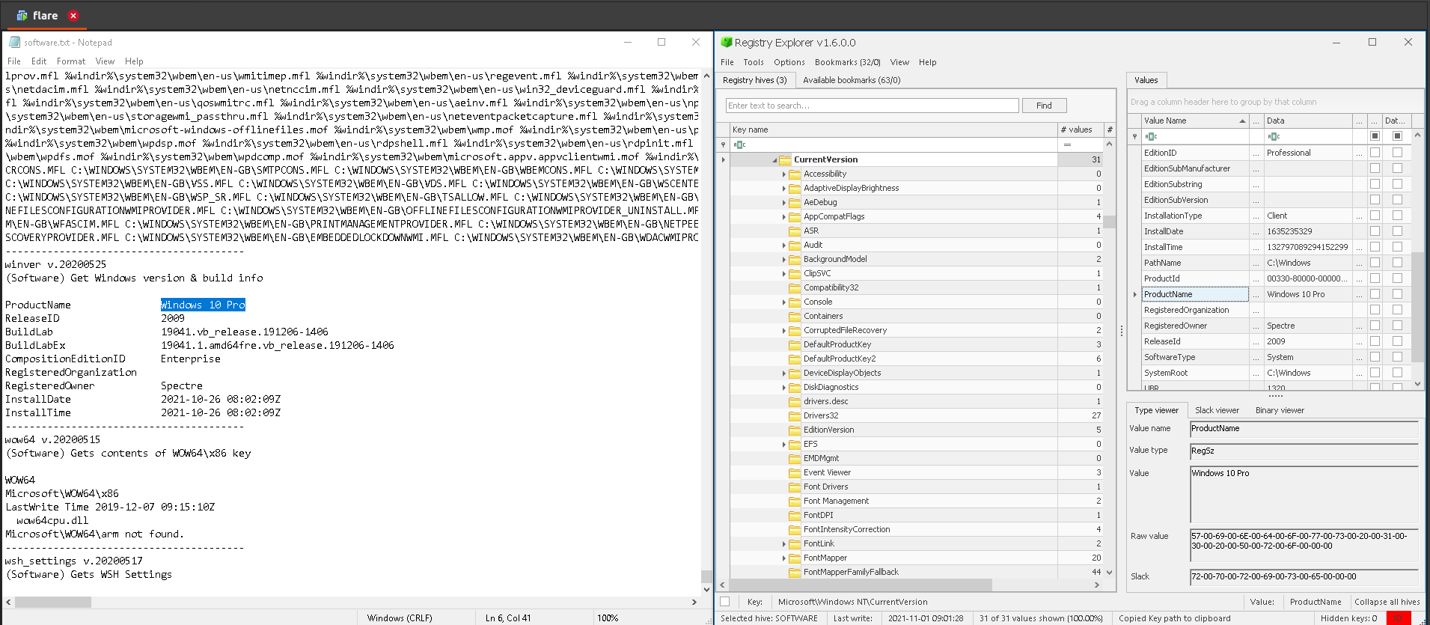Check the Dat... column box in ReleaseId row
This screenshot has height=625, width=1430.
click(x=1397, y=341)
